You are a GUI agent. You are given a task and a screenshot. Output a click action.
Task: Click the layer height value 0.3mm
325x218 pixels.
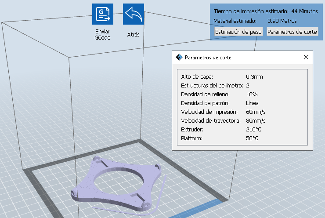pos(254,77)
